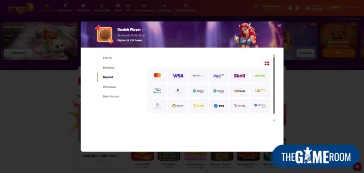Pick the Dogecoin payment tile

pyautogui.click(x=178, y=106)
